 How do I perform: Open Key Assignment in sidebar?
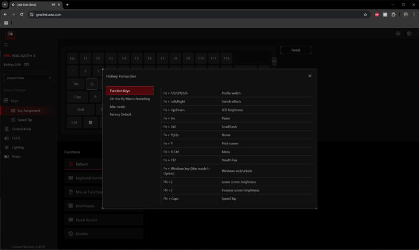click(29, 111)
